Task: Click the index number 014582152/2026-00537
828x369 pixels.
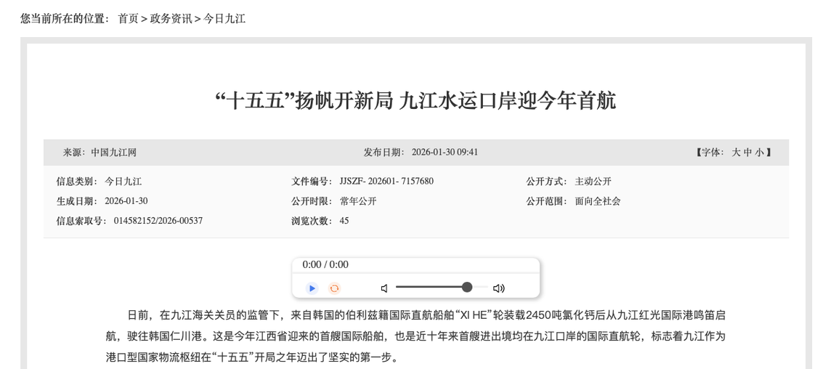Action: (x=158, y=221)
